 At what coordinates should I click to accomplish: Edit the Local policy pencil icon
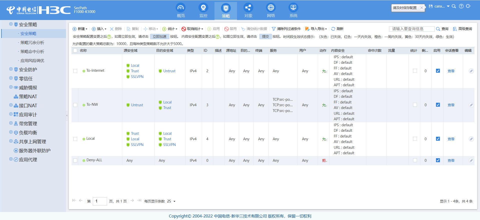point(471,139)
